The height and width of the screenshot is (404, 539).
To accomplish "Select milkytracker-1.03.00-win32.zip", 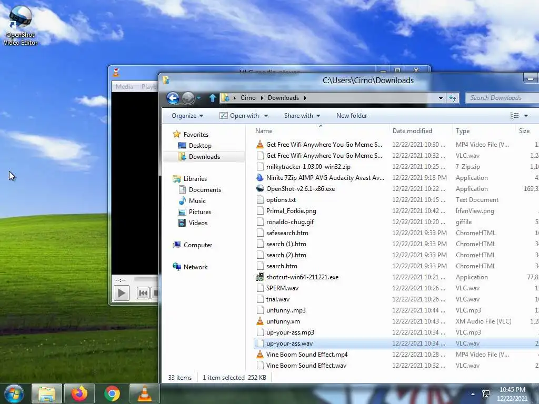I will [308, 167].
